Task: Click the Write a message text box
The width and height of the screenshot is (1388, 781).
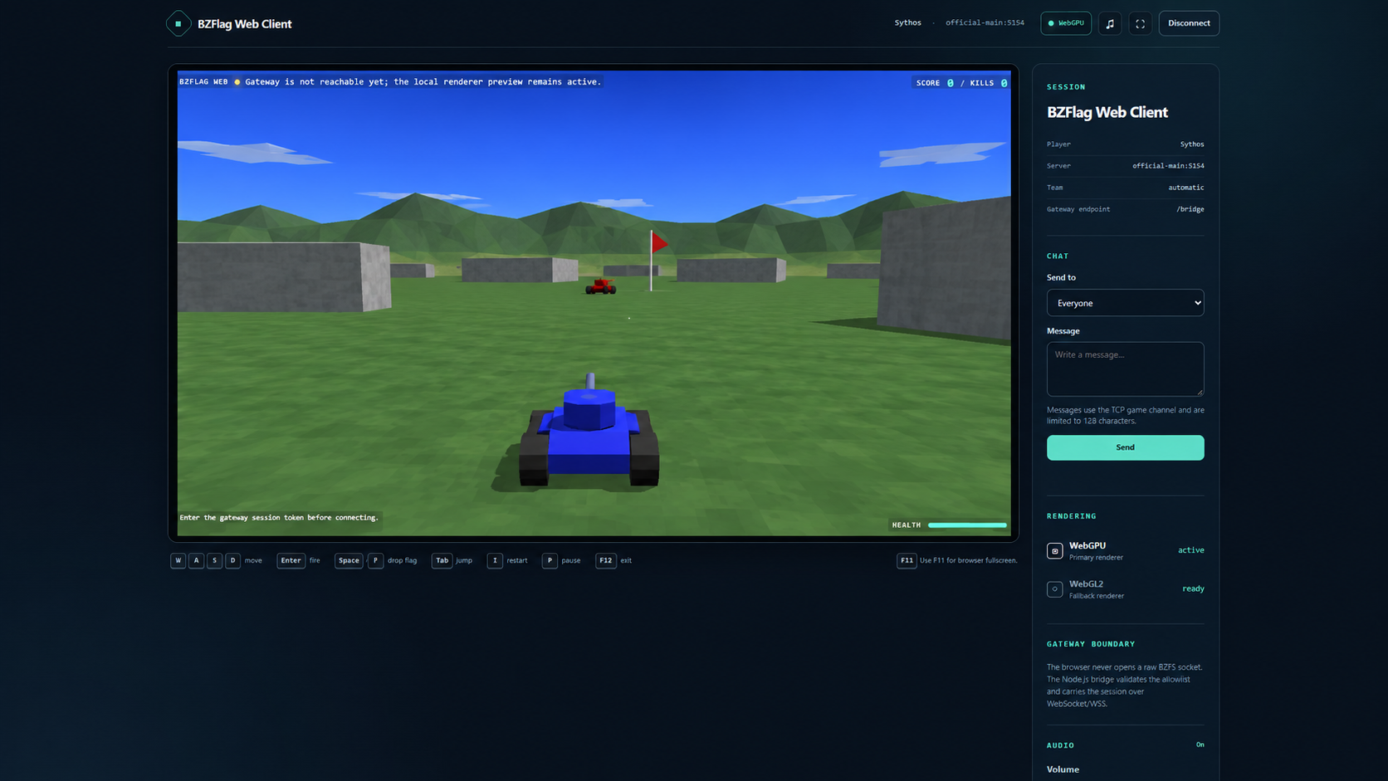Action: pyautogui.click(x=1125, y=369)
